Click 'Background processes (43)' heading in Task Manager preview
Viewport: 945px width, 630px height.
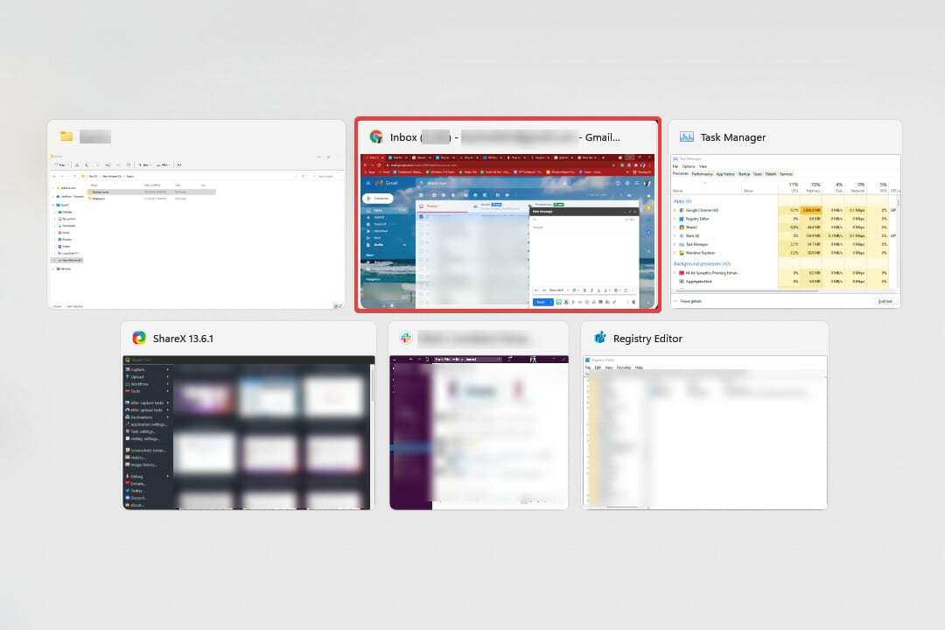point(702,264)
